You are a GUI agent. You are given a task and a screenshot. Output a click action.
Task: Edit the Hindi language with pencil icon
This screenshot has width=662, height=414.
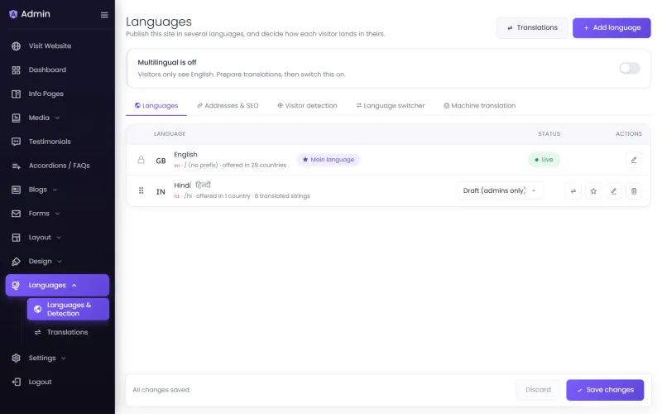pos(613,191)
